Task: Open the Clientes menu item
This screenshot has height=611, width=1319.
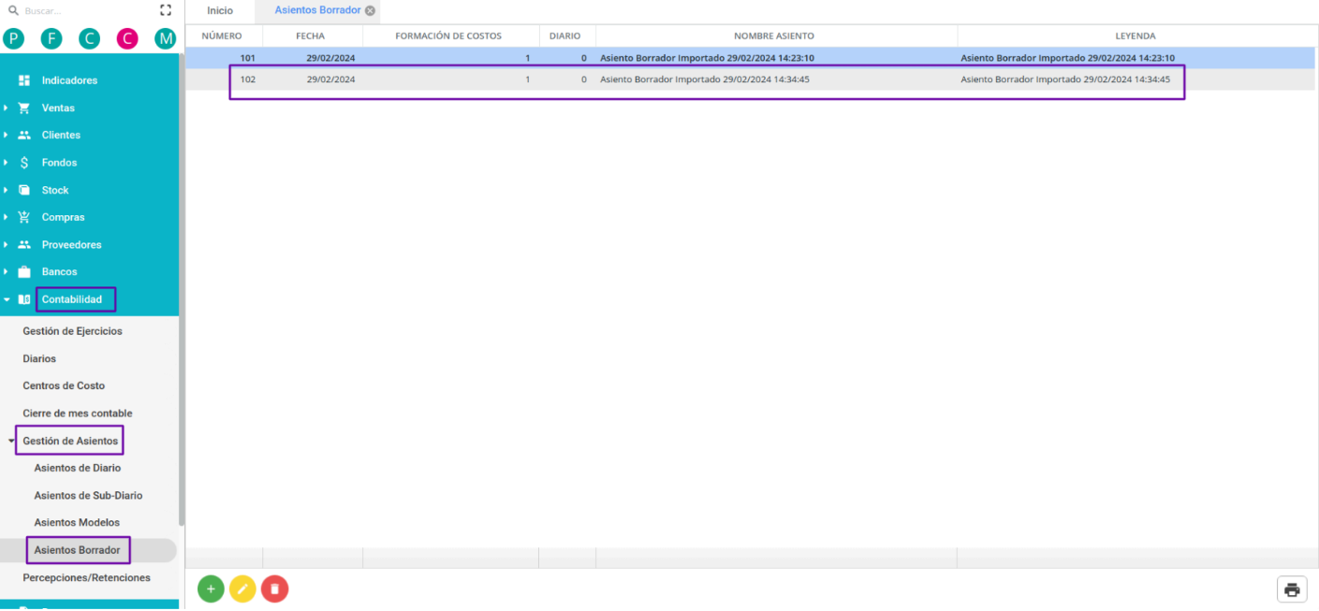Action: pos(61,135)
